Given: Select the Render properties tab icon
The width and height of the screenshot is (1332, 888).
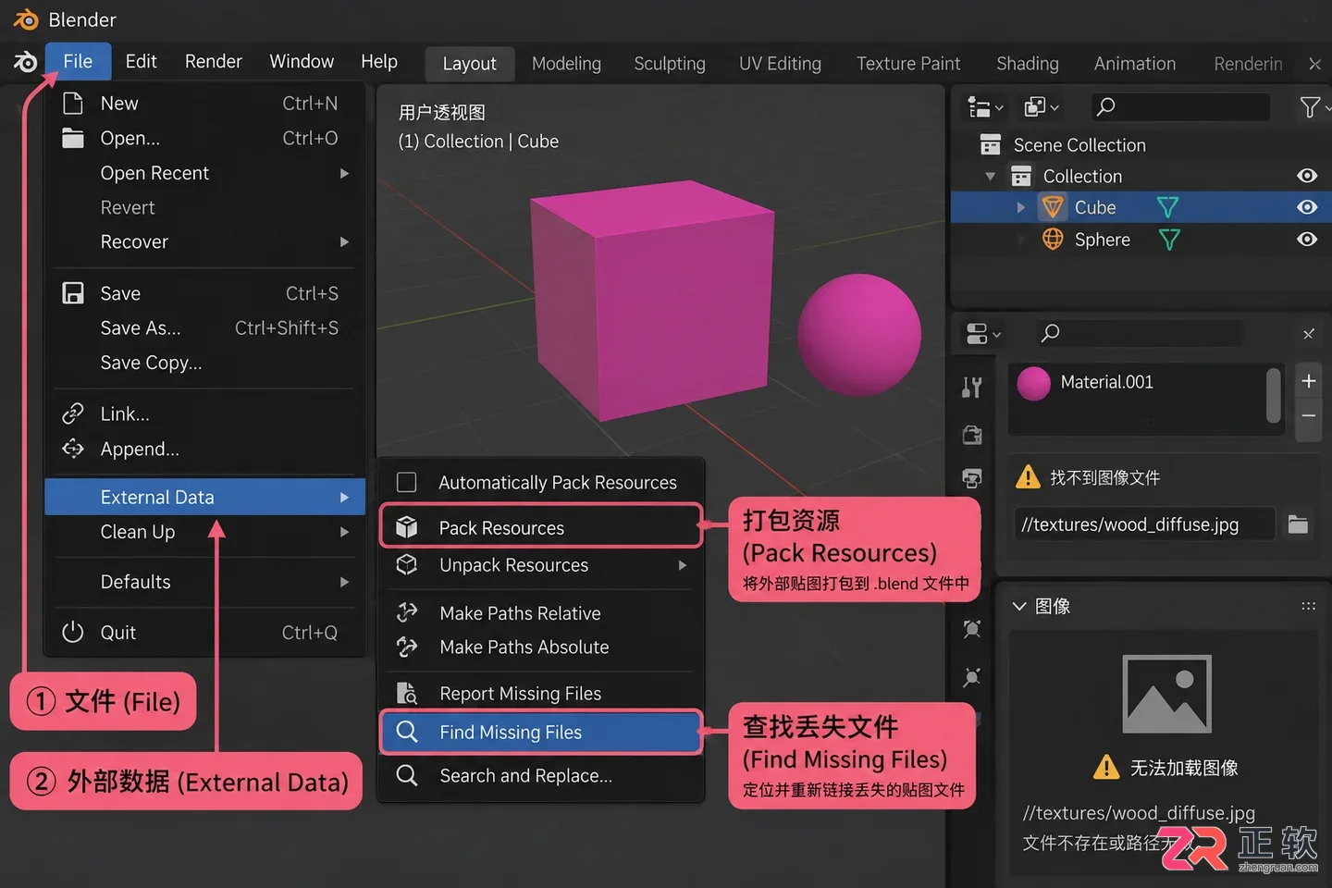Looking at the screenshot, I should (971, 435).
